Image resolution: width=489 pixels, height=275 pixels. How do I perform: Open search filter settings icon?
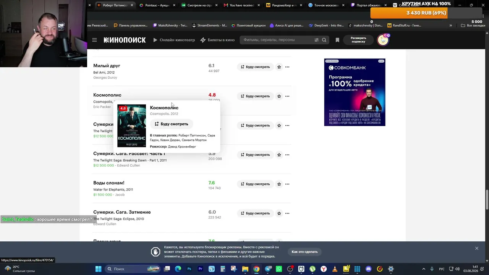316,40
